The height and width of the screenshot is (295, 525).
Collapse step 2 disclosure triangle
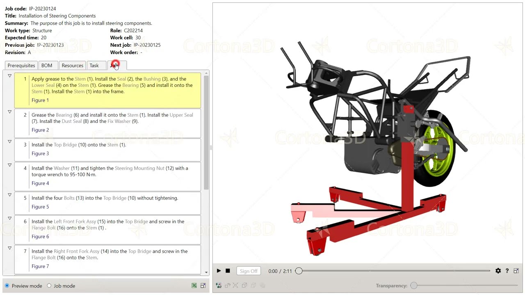tap(10, 112)
